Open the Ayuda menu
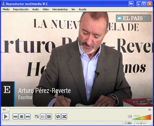Image resolution: width=154 pixels, height=126 pixels. (x=82, y=9)
